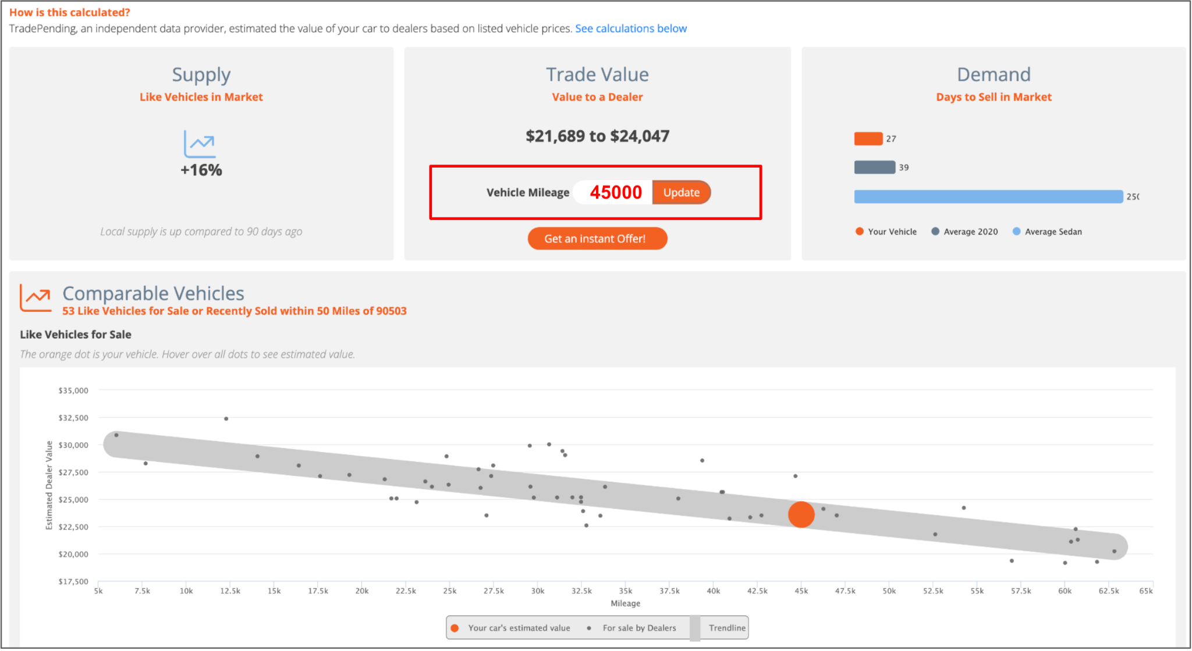Click 'How is this calculated?' heading
Viewport: 1192px width, 651px height.
70,12
